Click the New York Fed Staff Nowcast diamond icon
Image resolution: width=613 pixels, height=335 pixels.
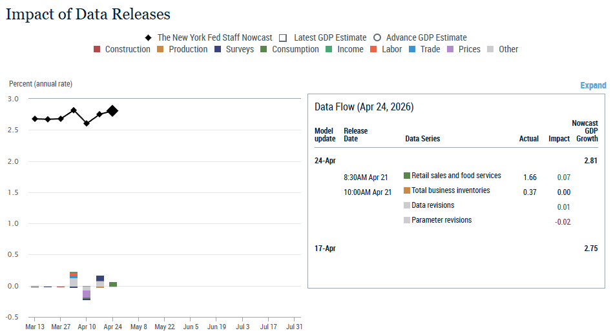[x=149, y=37]
